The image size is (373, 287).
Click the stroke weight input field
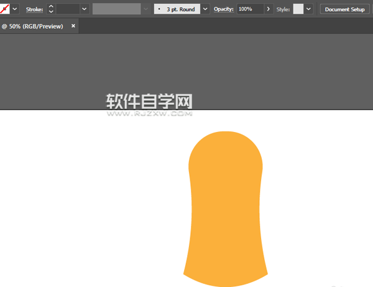[x=68, y=9]
